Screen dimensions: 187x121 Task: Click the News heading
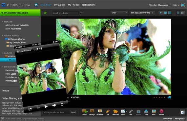point(6,91)
